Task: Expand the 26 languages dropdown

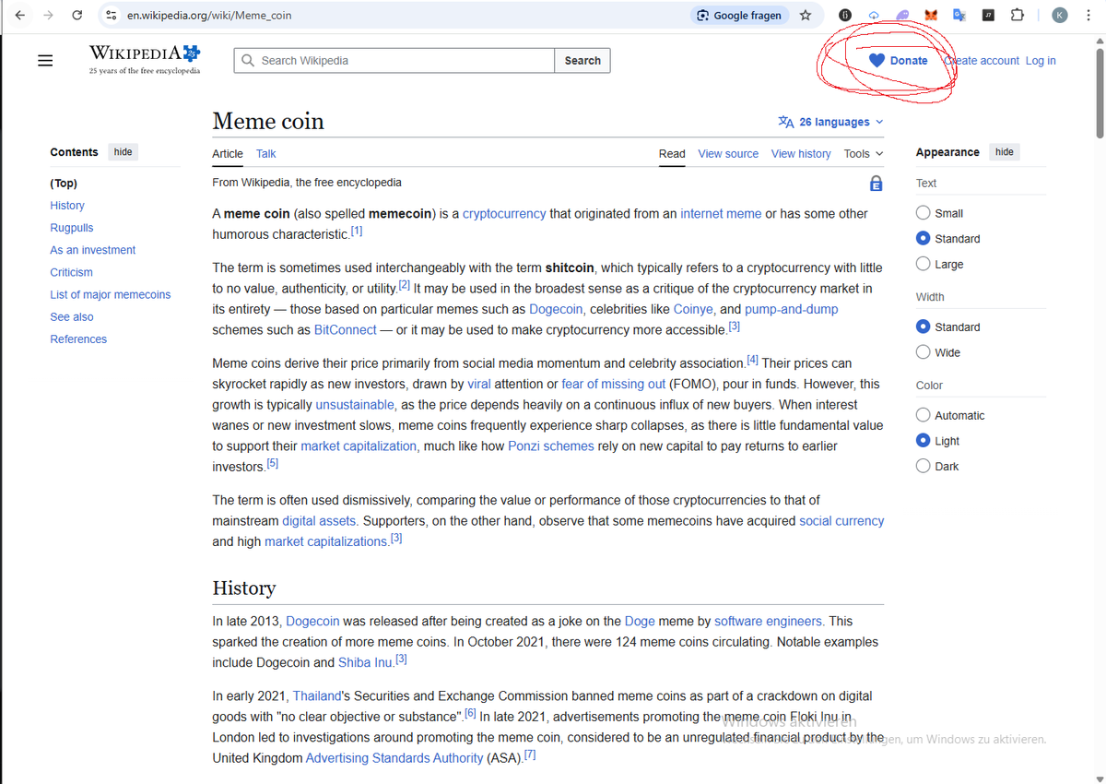Action: point(831,122)
